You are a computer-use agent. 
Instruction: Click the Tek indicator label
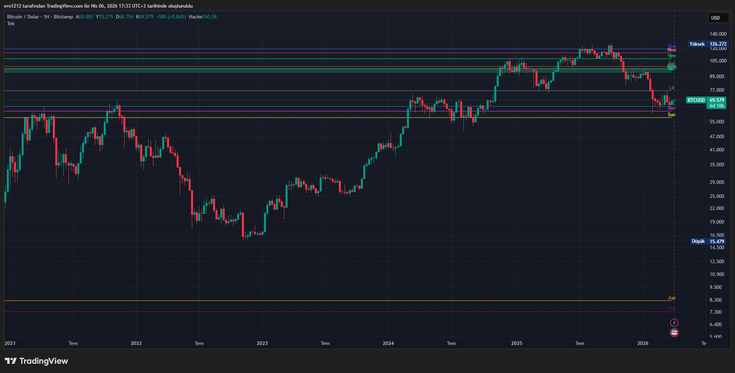coord(11,24)
